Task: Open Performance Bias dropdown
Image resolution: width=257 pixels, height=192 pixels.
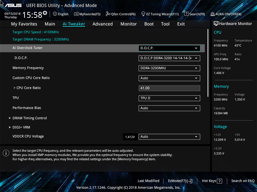Action: (x=169, y=108)
